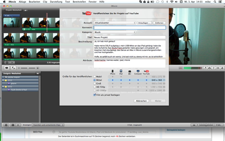Show info for 640 x 360 size
This screenshot has height=141, width=225.
(x=164, y=80)
